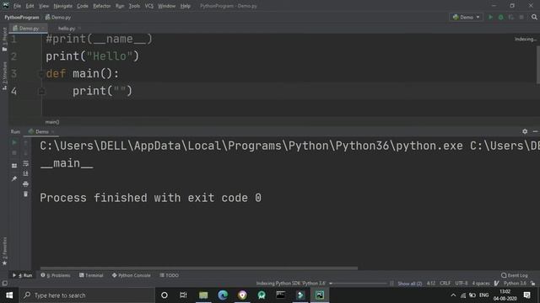Open the Tools menu
540x303 pixels.
(134, 6)
